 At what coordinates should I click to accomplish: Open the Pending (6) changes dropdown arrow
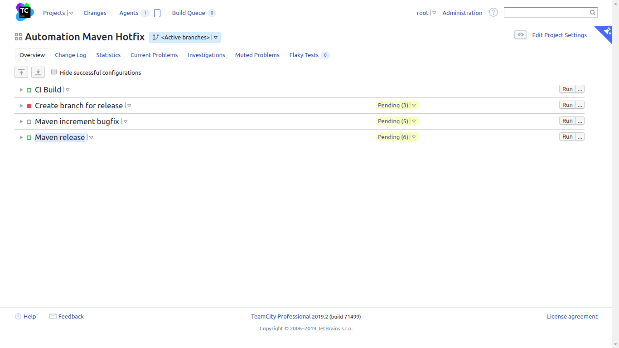coord(414,137)
